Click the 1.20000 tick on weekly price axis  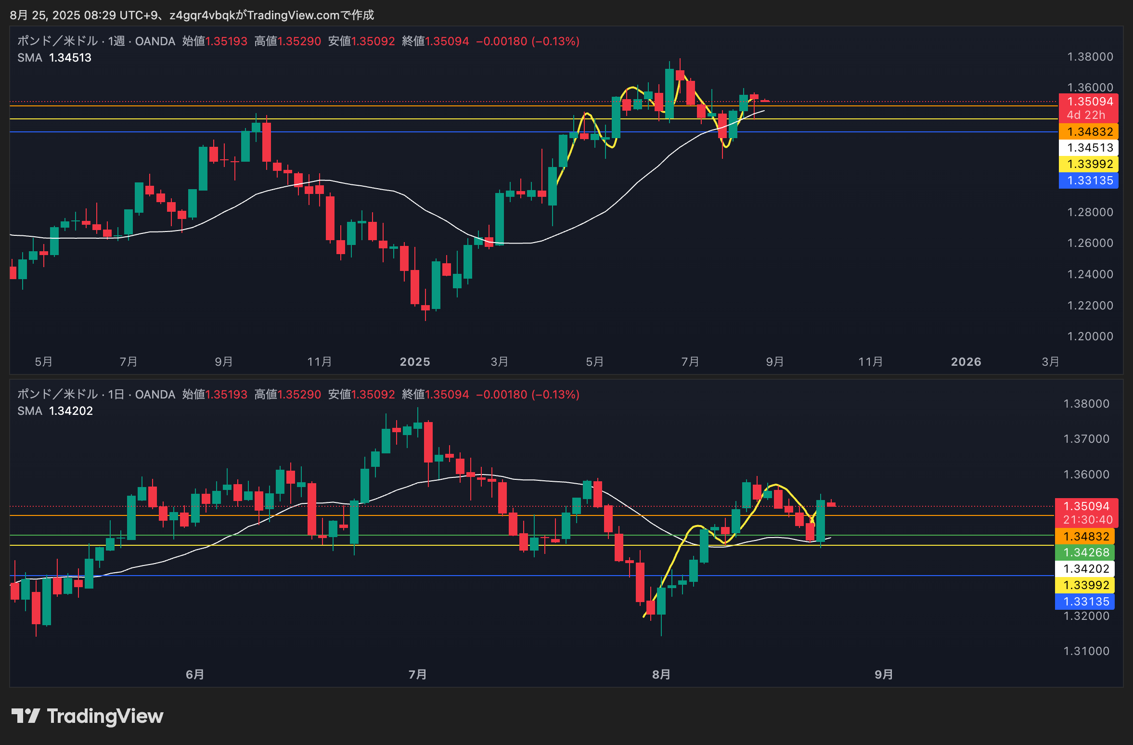click(x=1090, y=336)
